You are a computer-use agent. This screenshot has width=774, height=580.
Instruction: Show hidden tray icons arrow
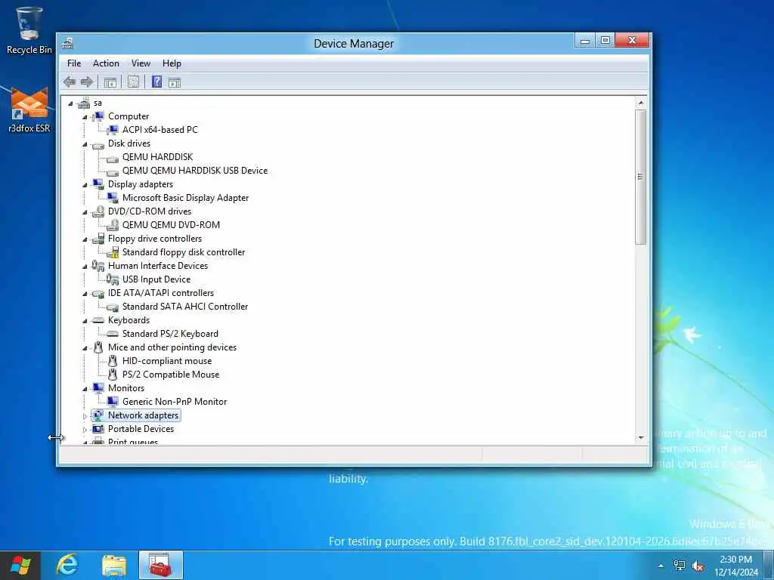point(661,566)
